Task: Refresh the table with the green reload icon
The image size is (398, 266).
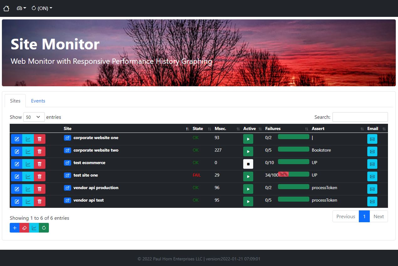Action: click(x=44, y=228)
